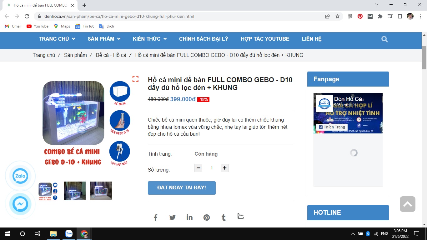
Task: Share product on LinkedIn icon
Action: 189,217
